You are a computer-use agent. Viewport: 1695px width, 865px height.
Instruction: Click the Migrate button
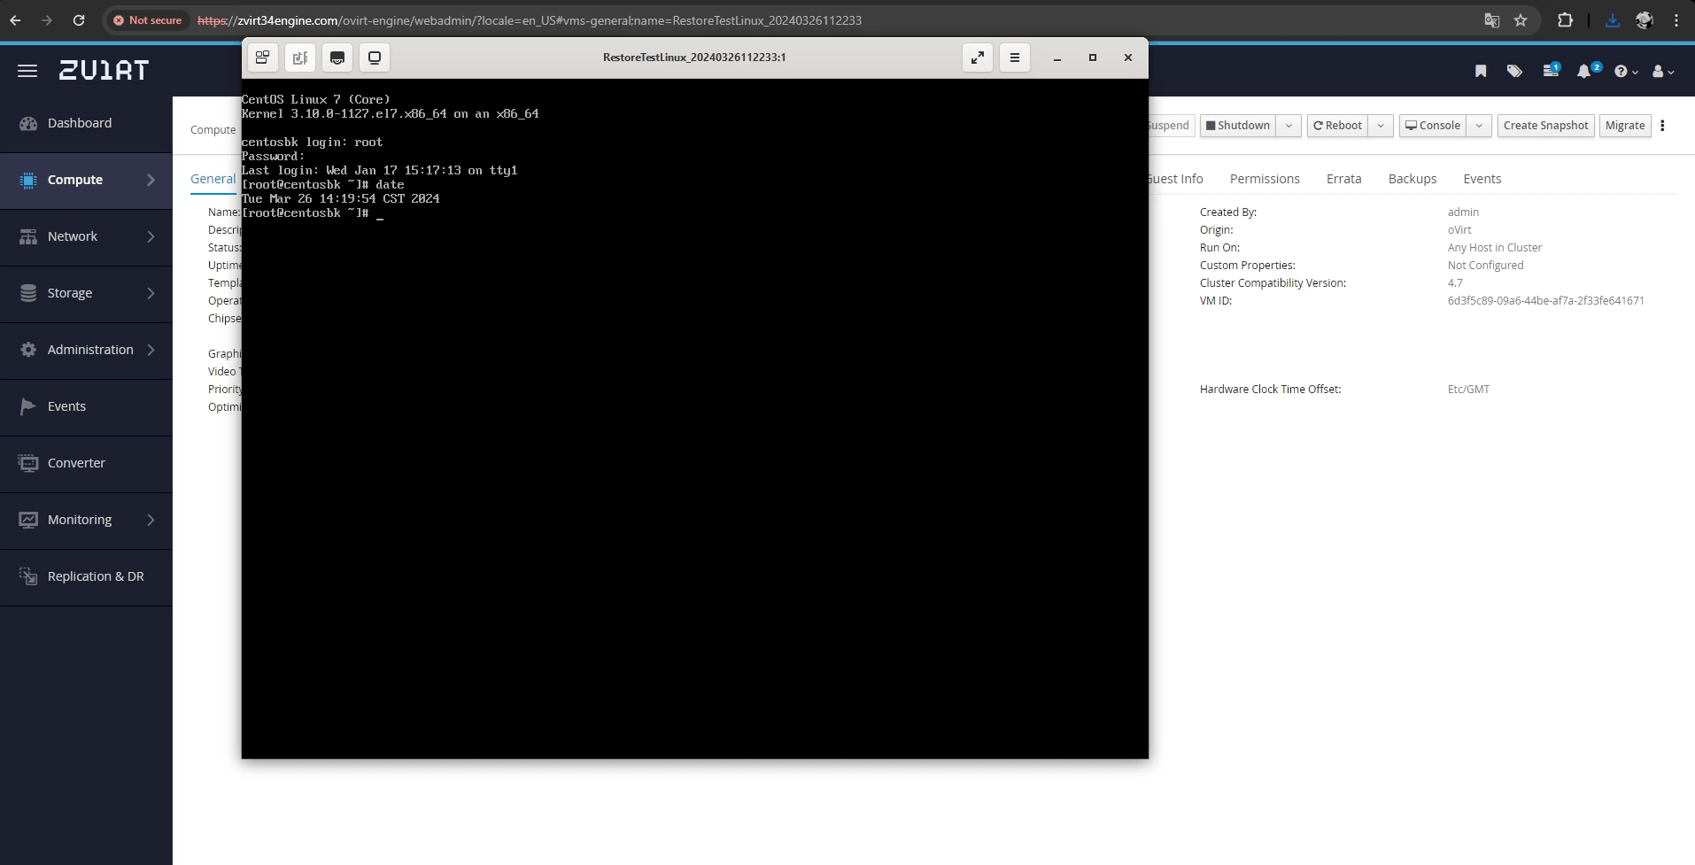[1625, 126]
